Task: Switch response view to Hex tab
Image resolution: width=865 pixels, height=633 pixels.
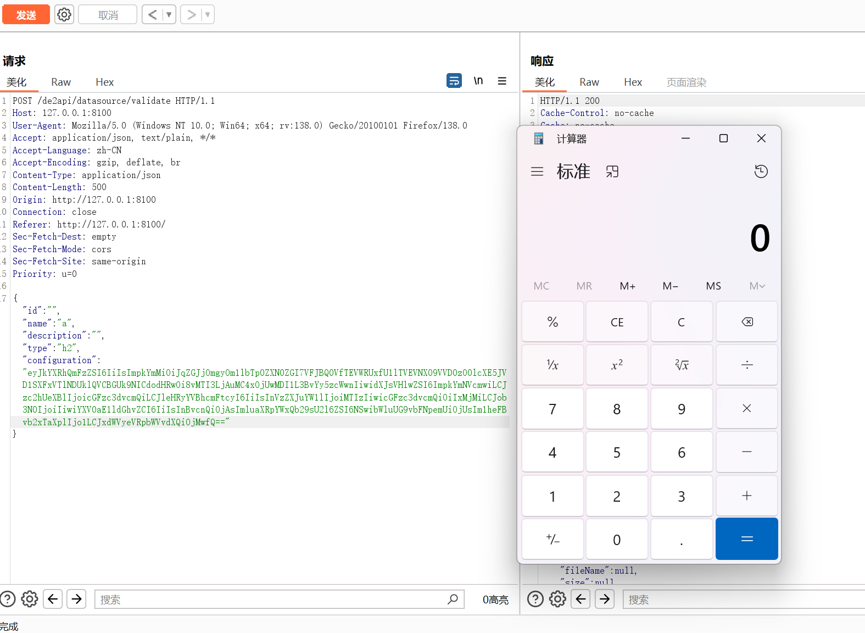Action: [633, 82]
